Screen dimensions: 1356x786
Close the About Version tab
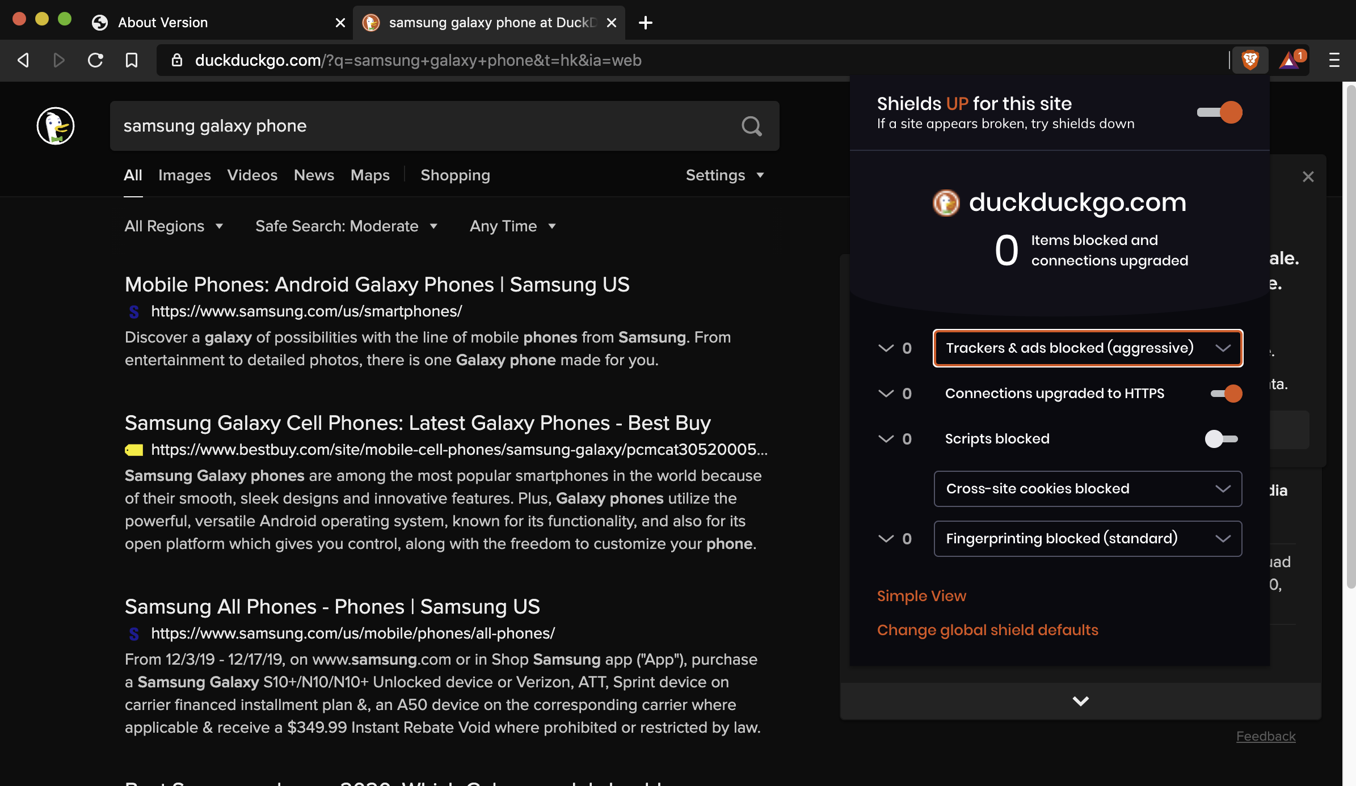(x=340, y=23)
